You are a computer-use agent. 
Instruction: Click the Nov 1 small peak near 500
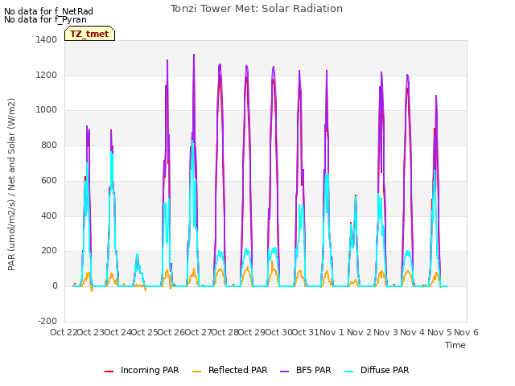pyautogui.click(x=356, y=196)
